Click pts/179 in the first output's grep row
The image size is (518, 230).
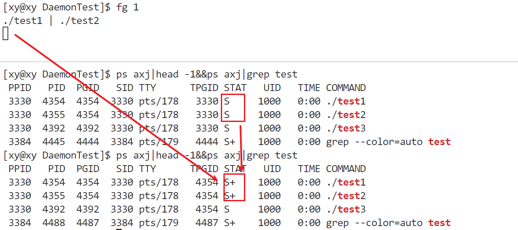tap(158, 142)
